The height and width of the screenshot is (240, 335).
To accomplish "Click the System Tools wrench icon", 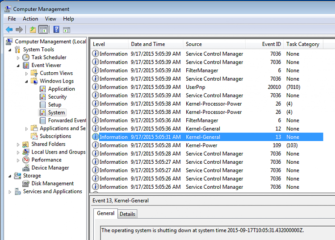I will (17, 50).
